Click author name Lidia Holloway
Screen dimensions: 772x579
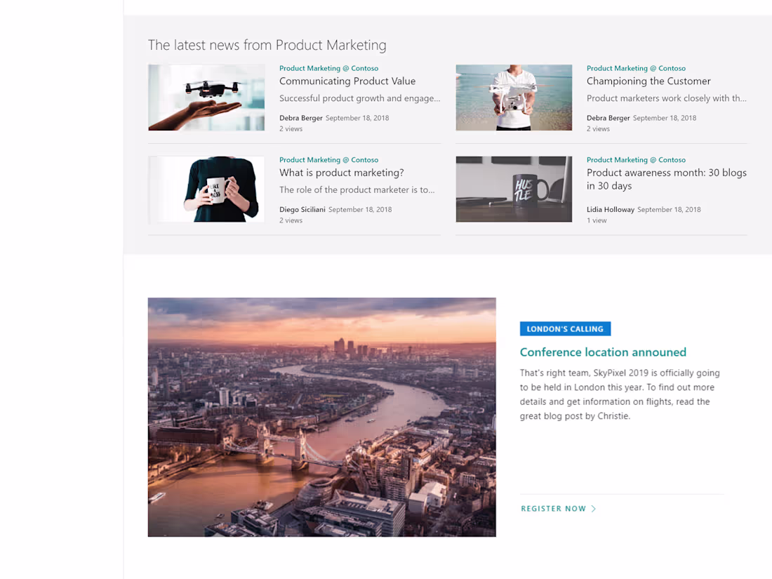610,209
